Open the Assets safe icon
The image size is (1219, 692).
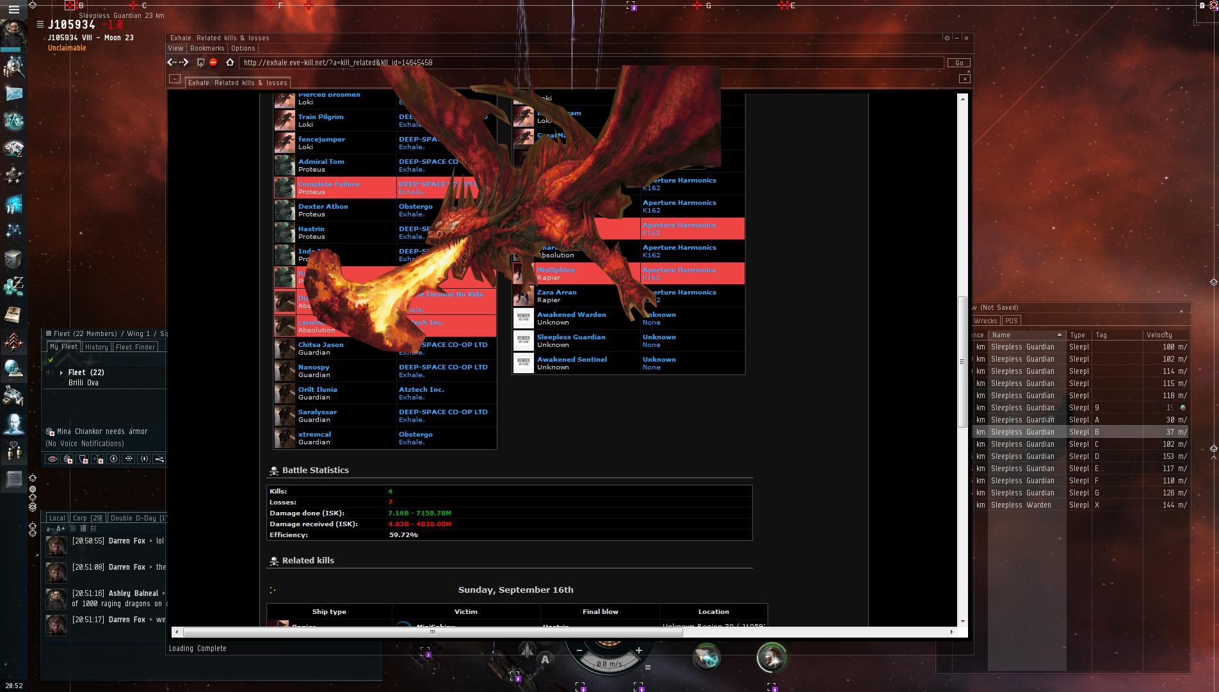(x=13, y=259)
